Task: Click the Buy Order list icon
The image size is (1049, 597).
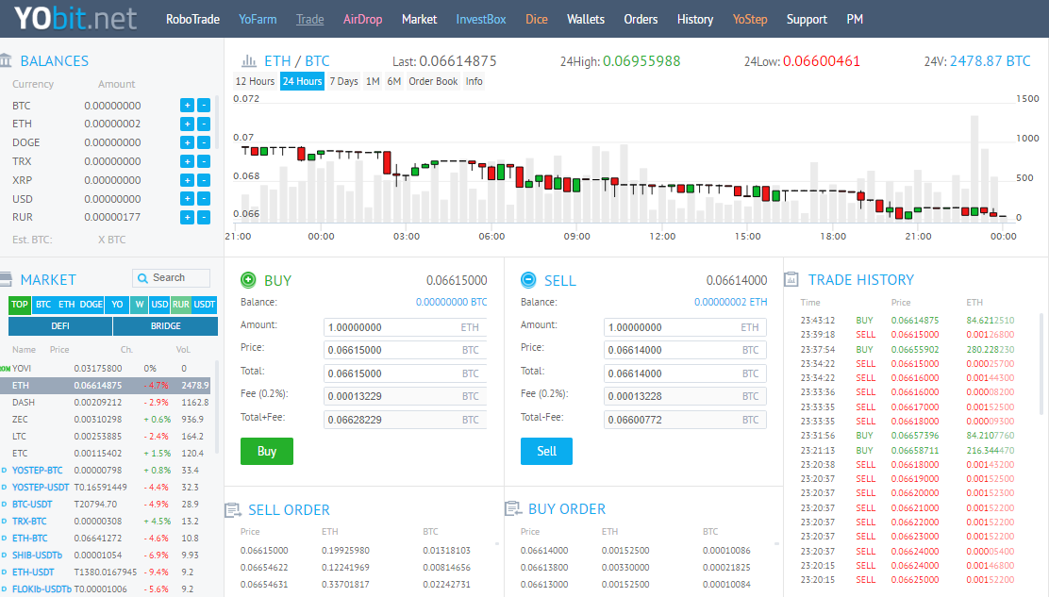Action: 513,508
